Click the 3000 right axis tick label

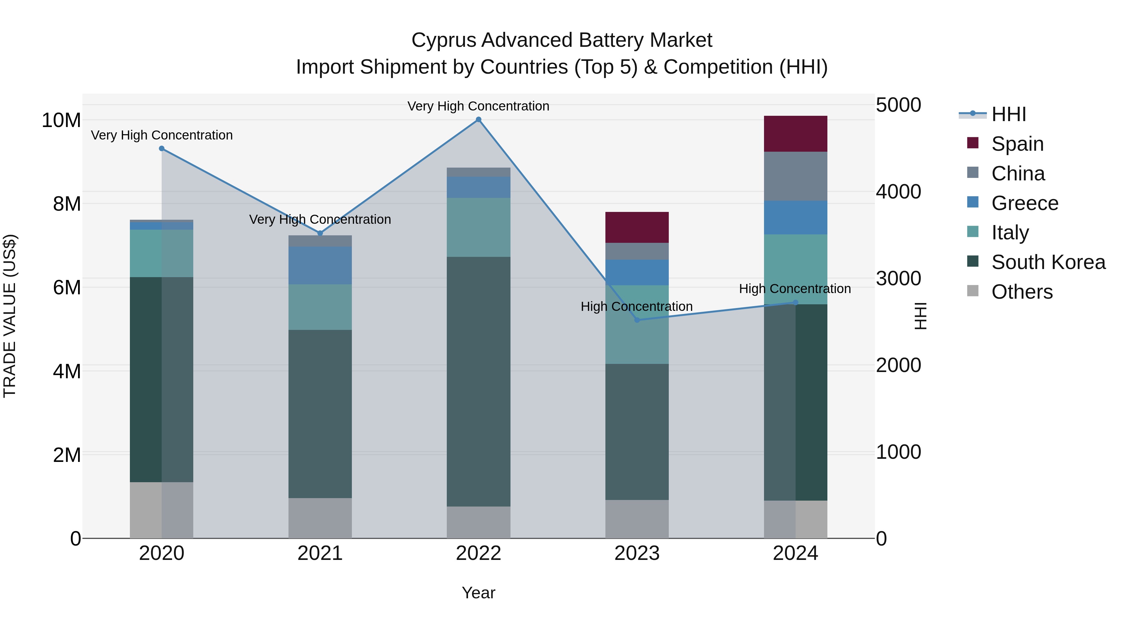point(899,279)
